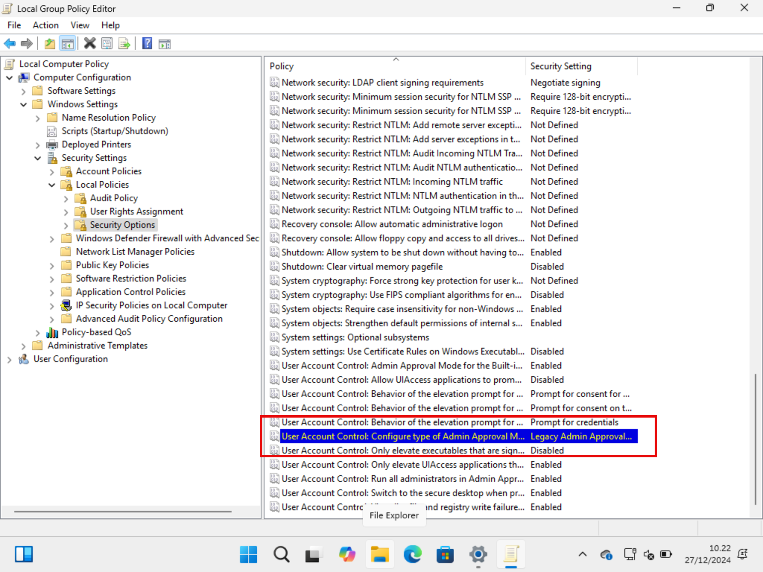Screen dimensions: 763x572
Task: Open the Microsoft Store taskbar icon
Action: click(445, 554)
